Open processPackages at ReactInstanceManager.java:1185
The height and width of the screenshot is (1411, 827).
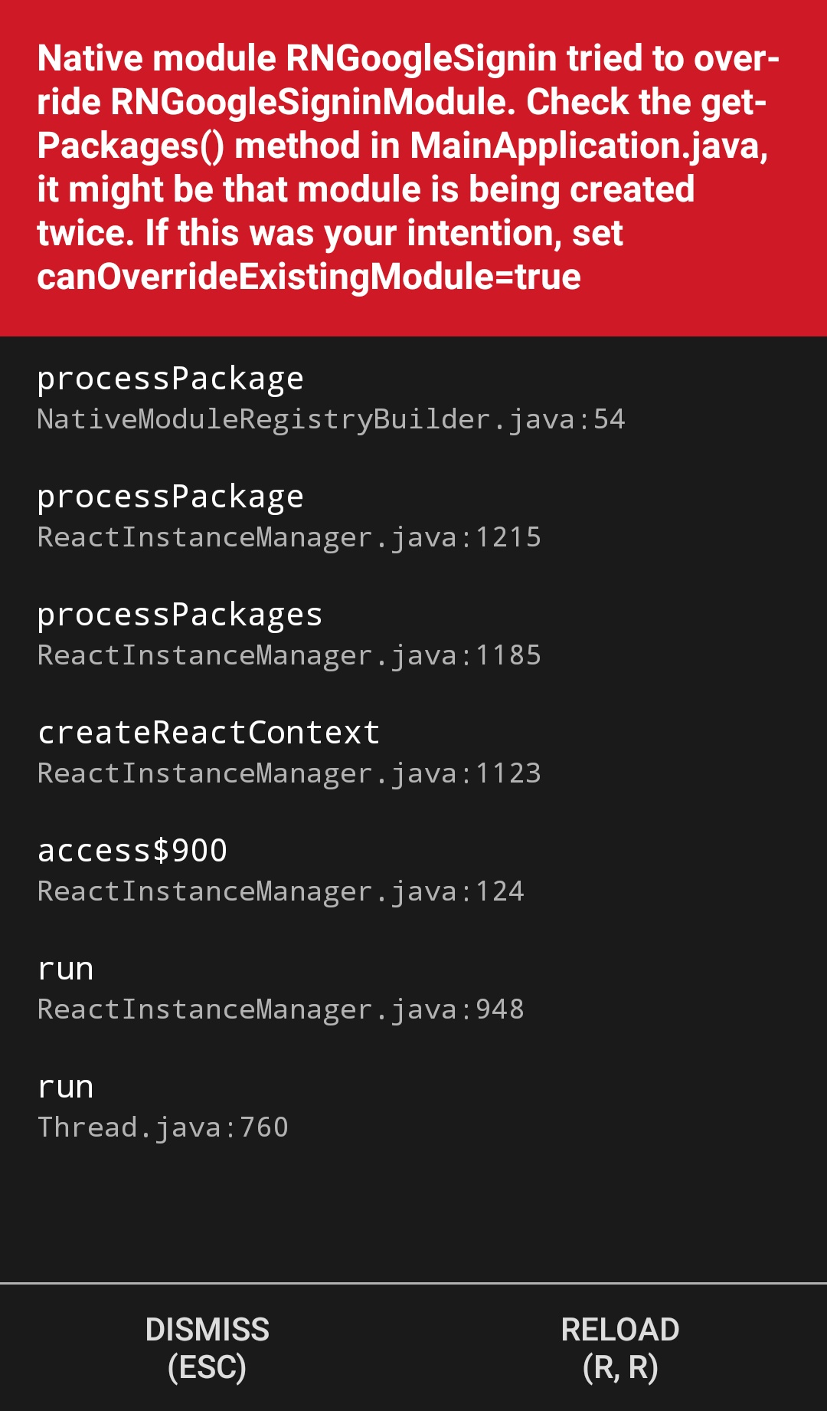(x=291, y=632)
